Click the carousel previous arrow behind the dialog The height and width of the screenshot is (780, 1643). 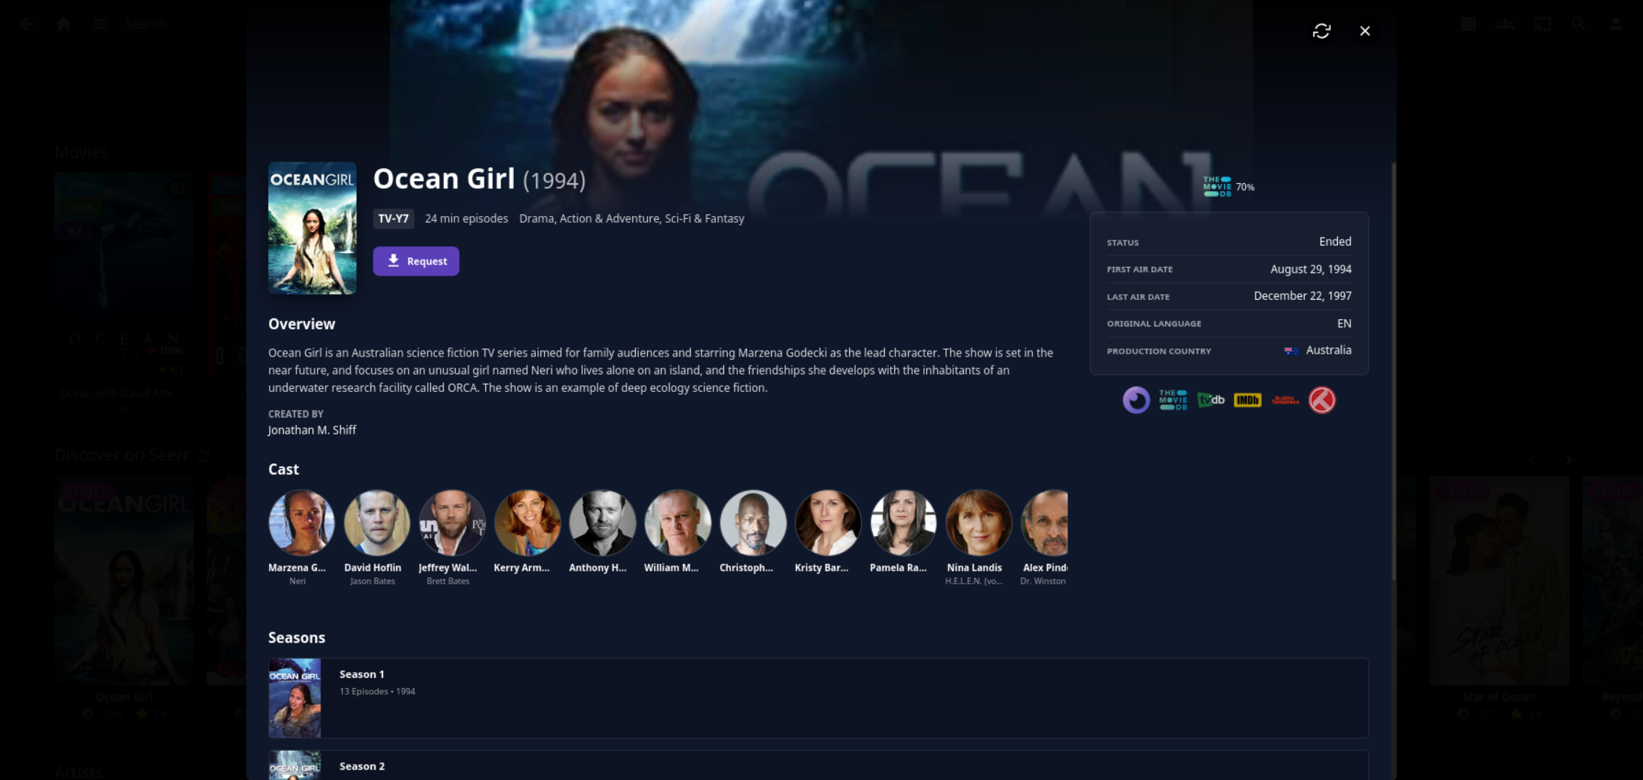(x=1533, y=460)
